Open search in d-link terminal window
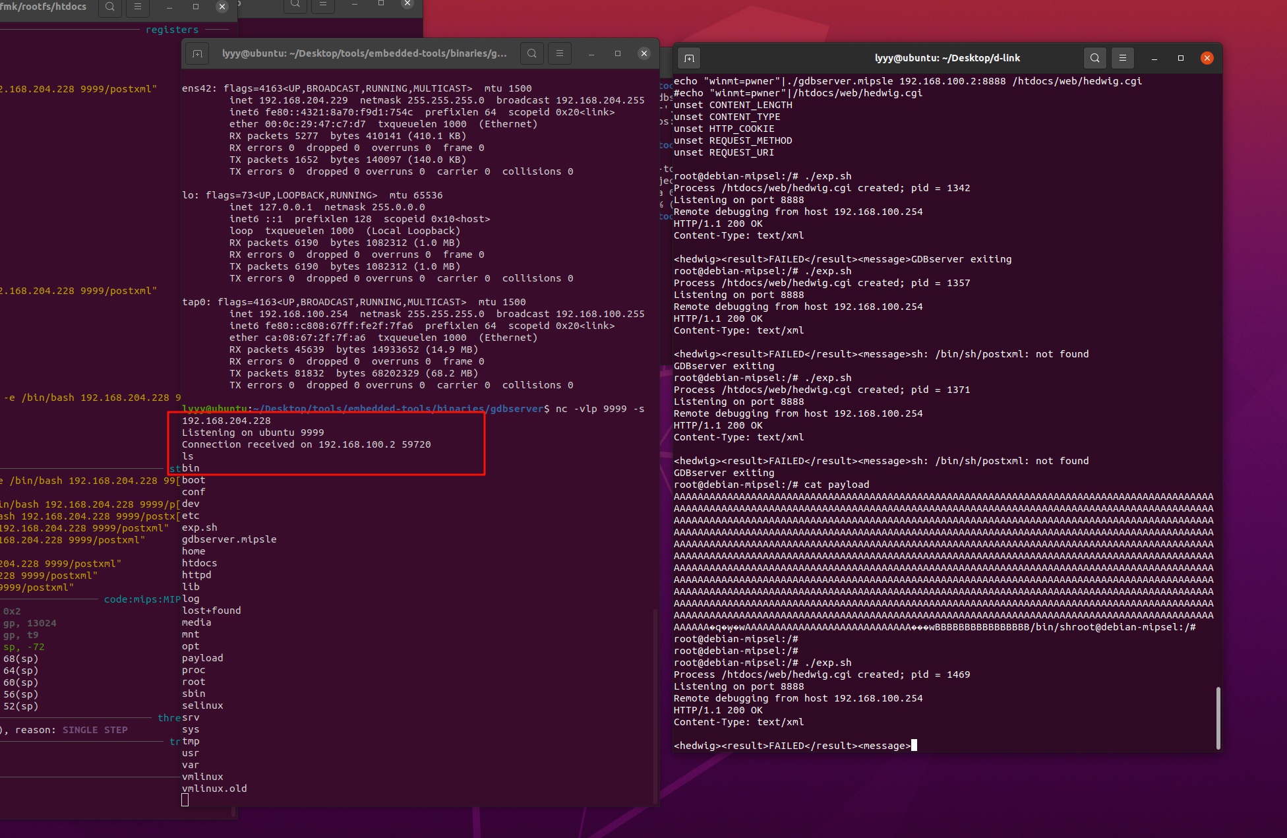This screenshot has width=1287, height=838. [1094, 58]
